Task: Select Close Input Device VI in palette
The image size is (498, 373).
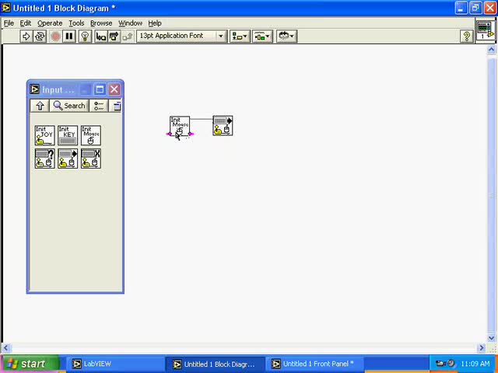Action: 91,159
